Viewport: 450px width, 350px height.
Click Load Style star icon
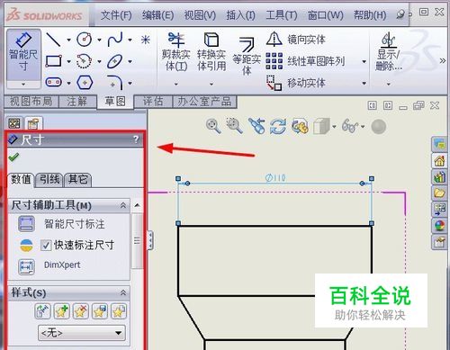point(119,311)
